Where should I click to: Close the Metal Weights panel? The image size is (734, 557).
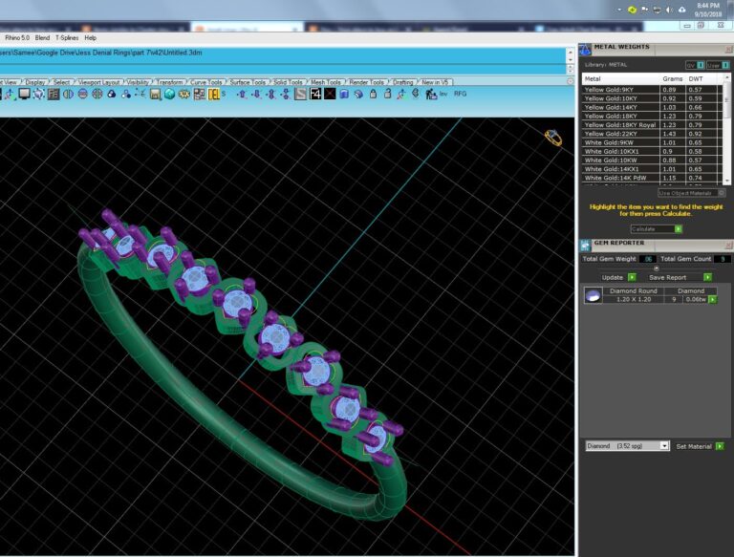pyautogui.click(x=729, y=49)
